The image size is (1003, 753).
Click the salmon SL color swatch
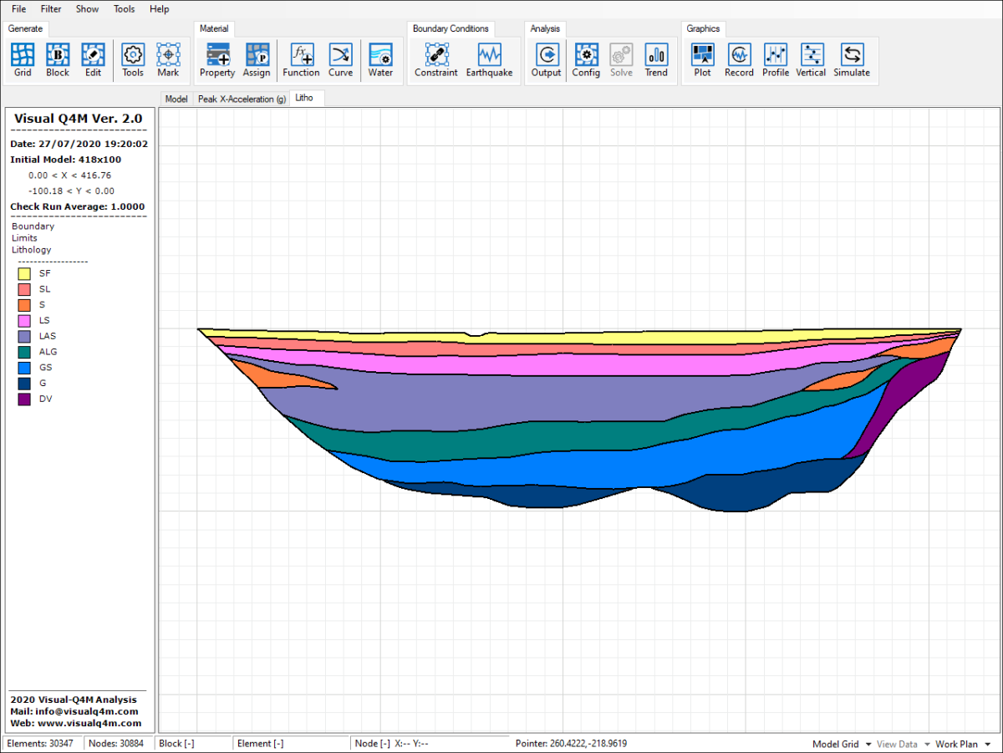24,289
